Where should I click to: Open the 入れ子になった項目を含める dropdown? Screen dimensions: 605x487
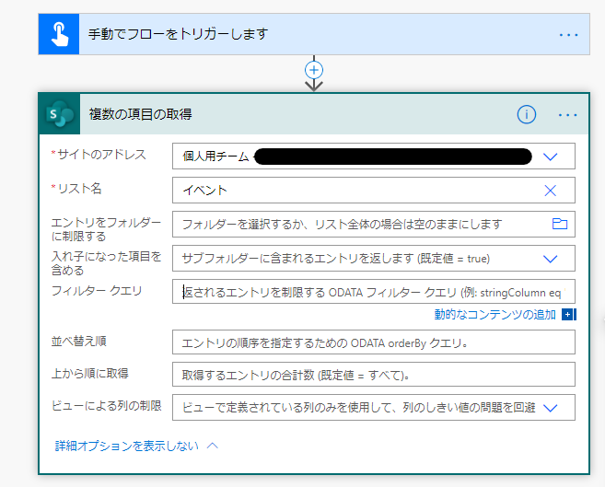(x=551, y=259)
